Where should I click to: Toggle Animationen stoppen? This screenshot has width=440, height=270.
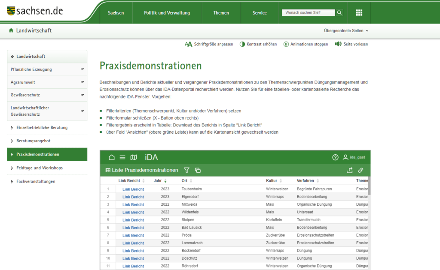tap(306, 44)
